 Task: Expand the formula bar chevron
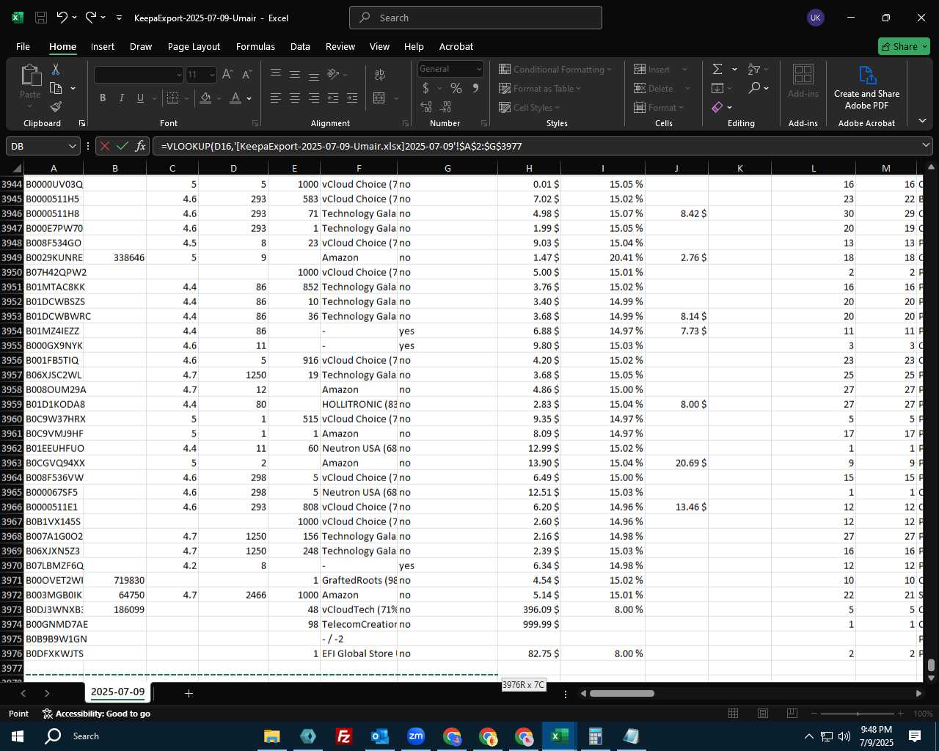pos(926,145)
